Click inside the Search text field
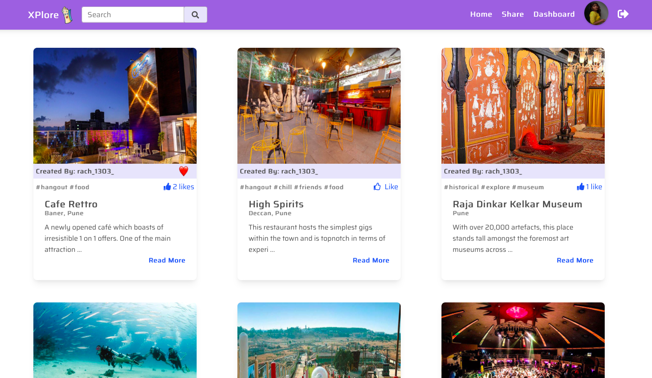 [133, 14]
